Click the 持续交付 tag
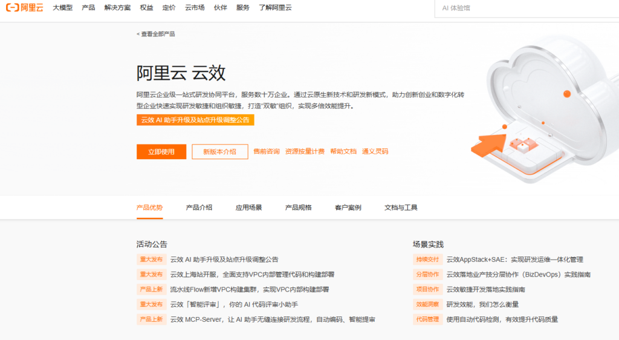 click(427, 260)
